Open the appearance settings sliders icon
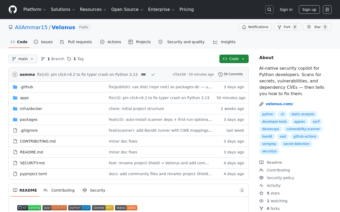This screenshot has height=212, width=340. (x=327, y=10)
